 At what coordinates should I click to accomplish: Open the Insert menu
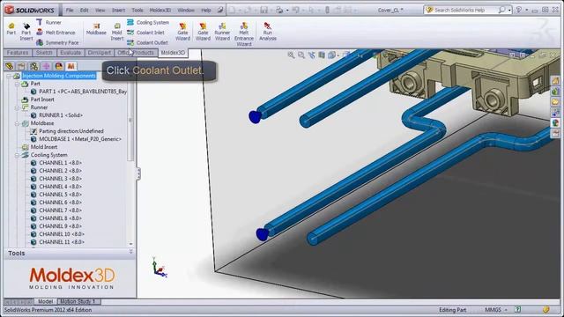[x=118, y=10]
